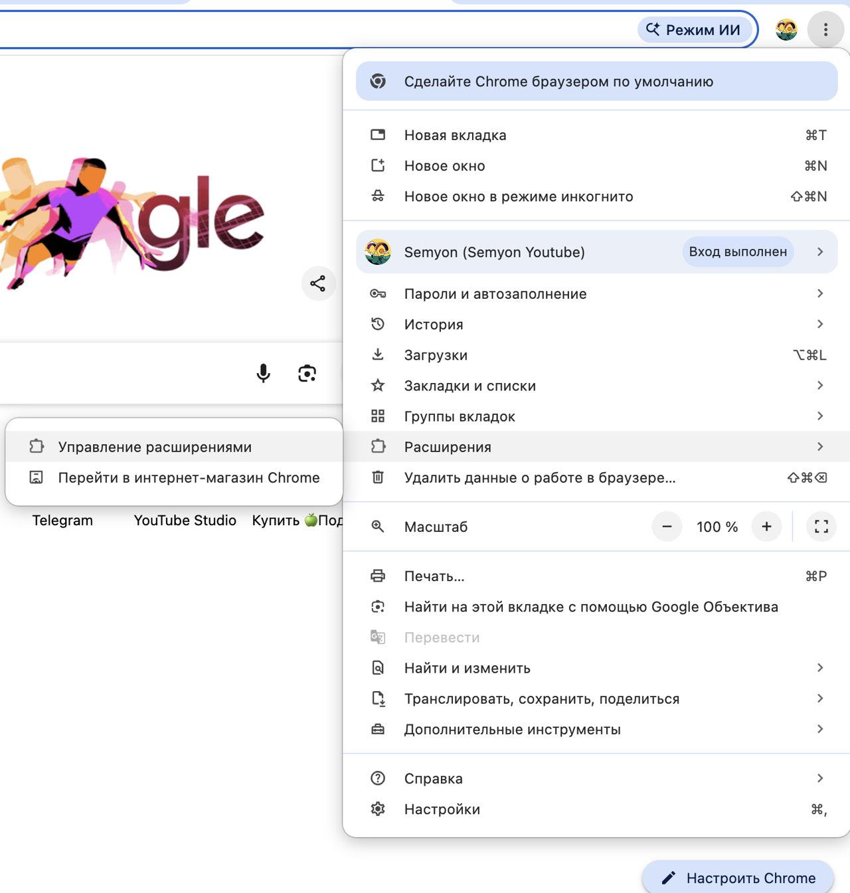Screen dimensions: 850x893
Task: Click the new window icon beside Новое окно
Action: tap(378, 166)
